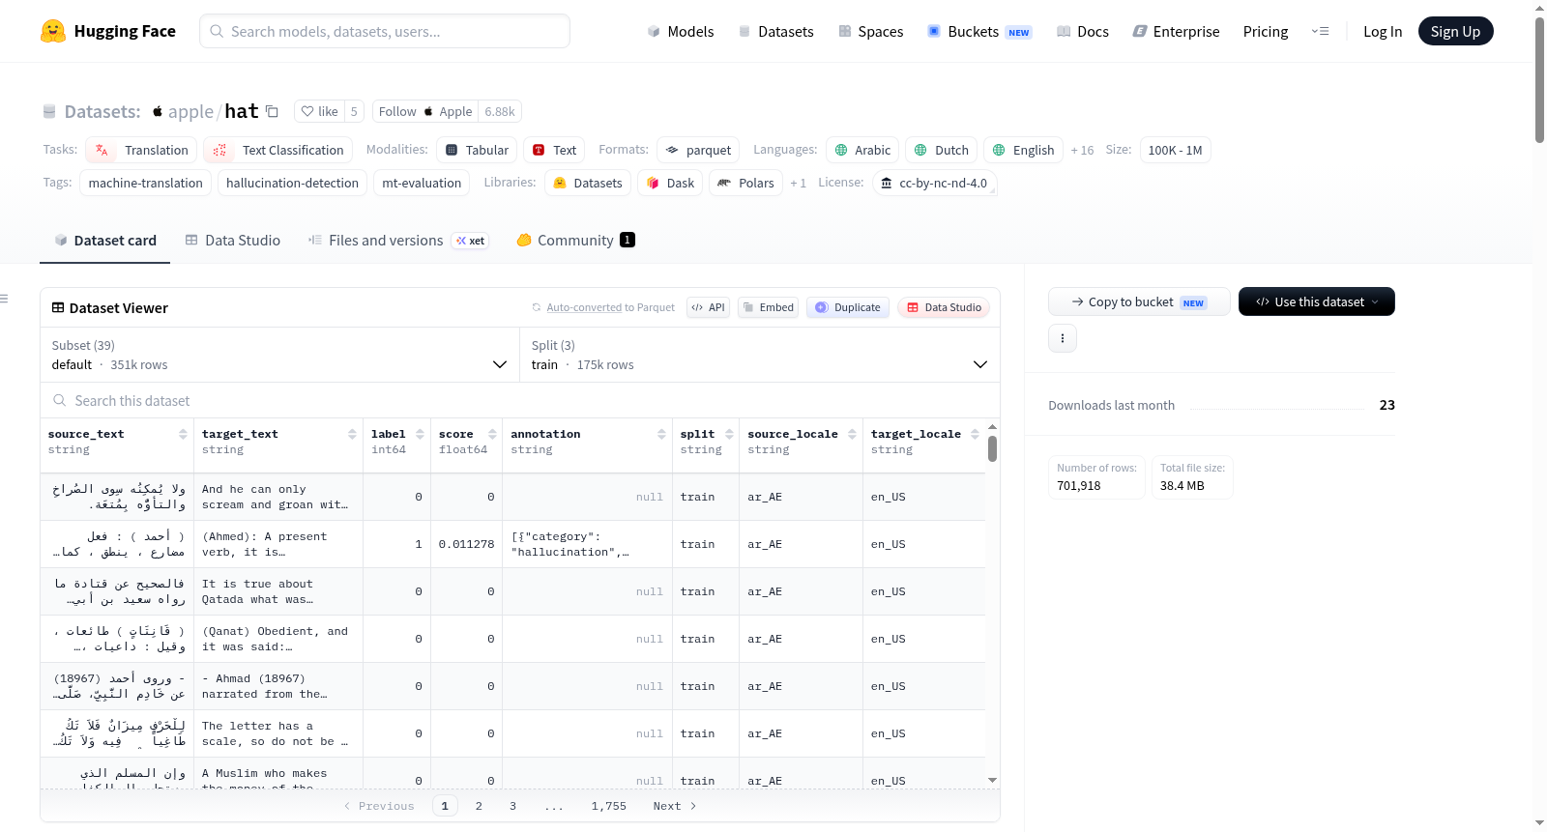Sort by the source_locale column sort icon
Screen dimensions: 1547x832
pos(852,434)
